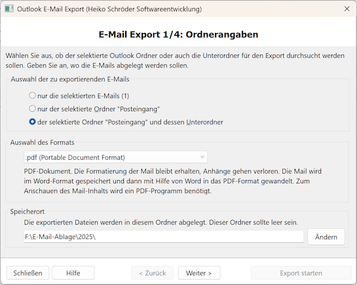Close the Outlook E-Mail Export dialog window

pyautogui.click(x=347, y=9)
